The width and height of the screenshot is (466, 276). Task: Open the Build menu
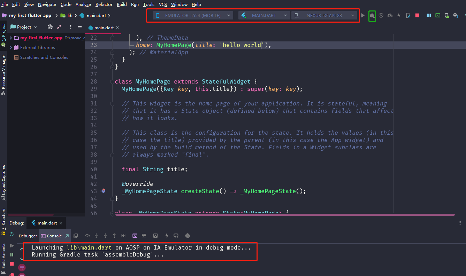pos(122,4)
